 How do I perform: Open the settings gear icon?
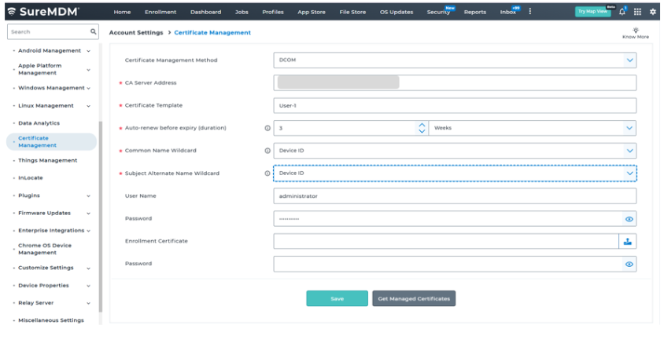click(x=652, y=12)
